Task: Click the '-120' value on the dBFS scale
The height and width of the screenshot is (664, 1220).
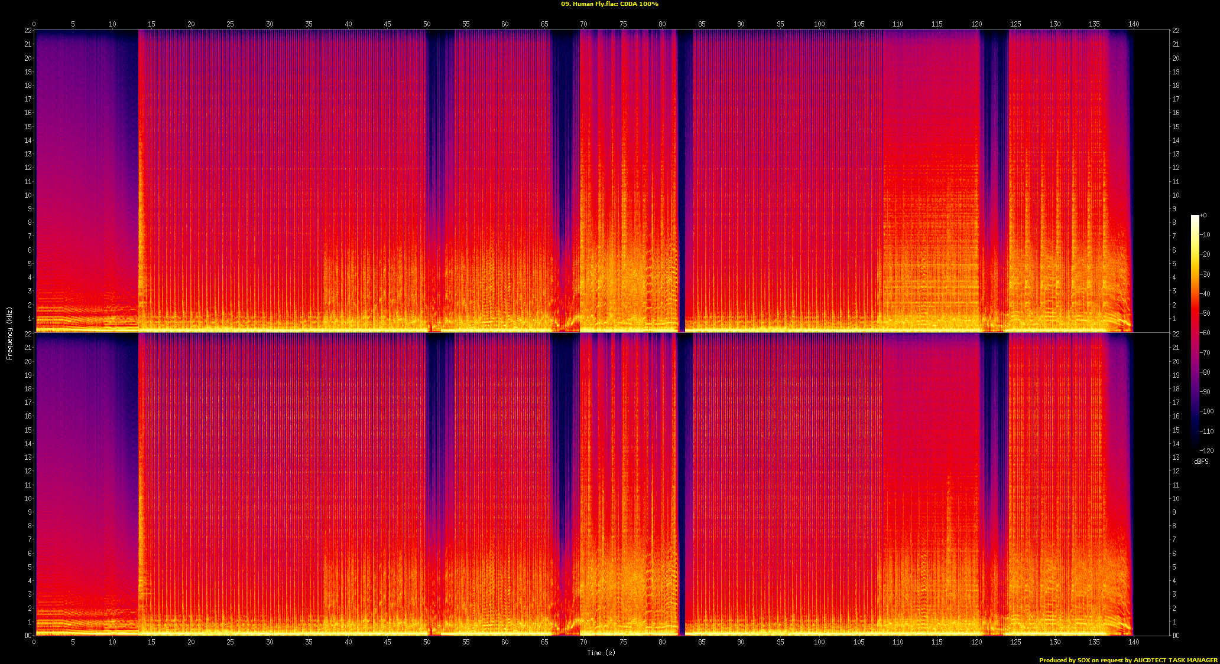Action: pos(1206,451)
